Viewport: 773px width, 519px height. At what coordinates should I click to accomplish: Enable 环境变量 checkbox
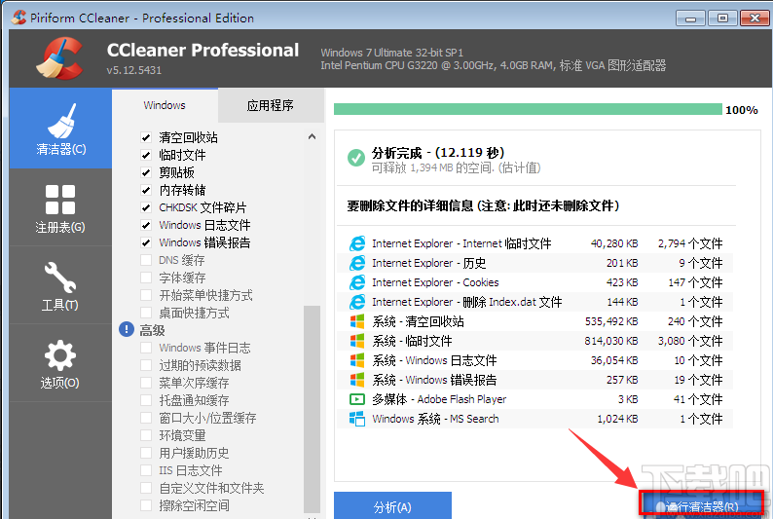146,435
